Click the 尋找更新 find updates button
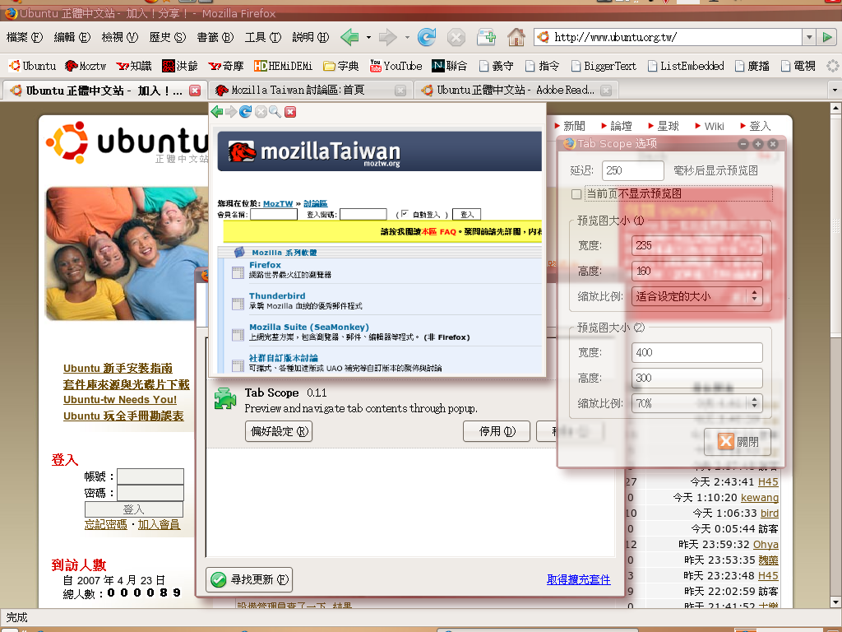 pos(250,579)
